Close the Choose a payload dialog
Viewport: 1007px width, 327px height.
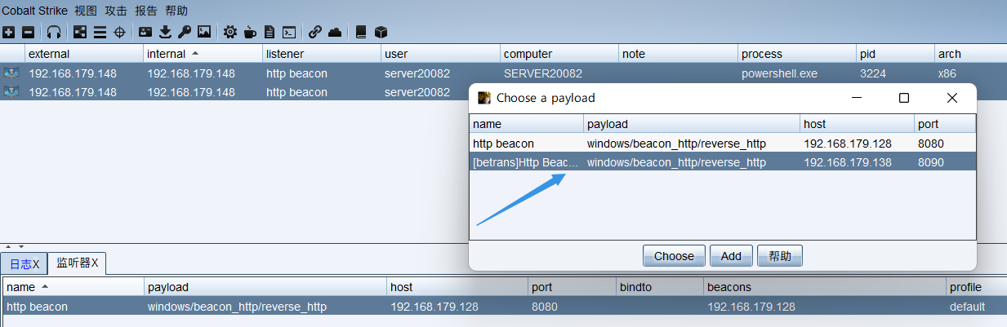pos(951,98)
